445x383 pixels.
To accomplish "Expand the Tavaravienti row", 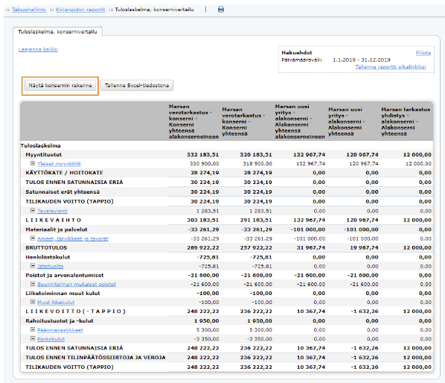I will [x=33, y=211].
